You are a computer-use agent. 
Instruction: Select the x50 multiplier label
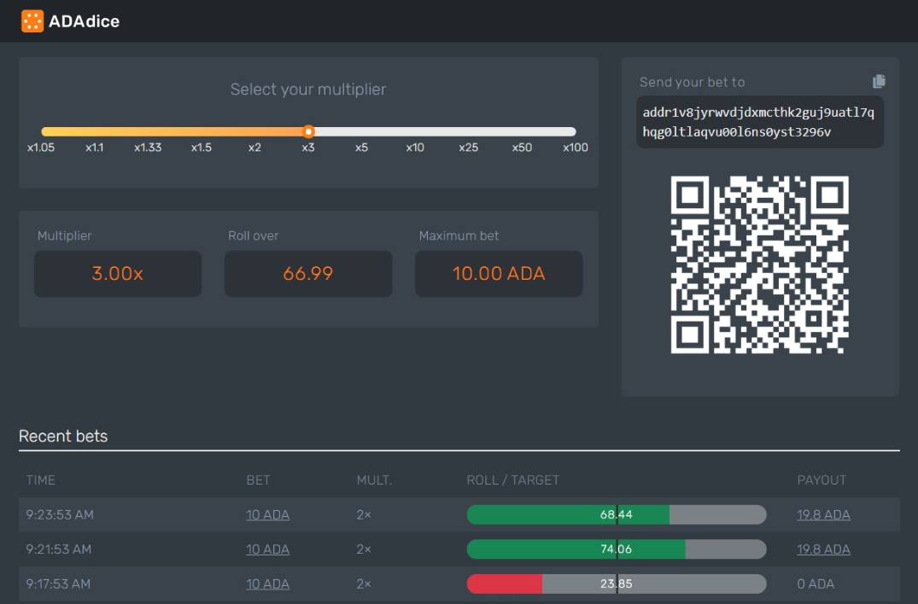(x=522, y=148)
